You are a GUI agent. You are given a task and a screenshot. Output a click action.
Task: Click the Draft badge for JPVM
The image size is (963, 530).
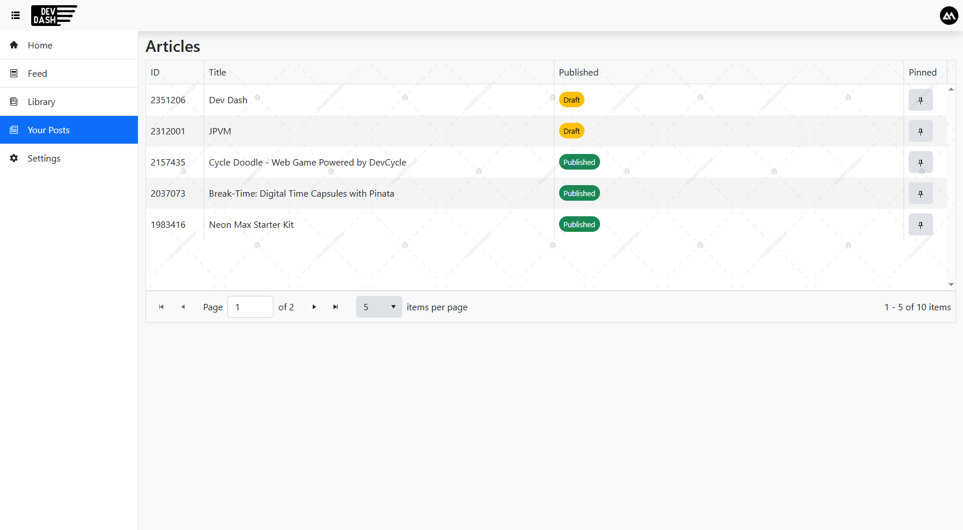coord(571,131)
